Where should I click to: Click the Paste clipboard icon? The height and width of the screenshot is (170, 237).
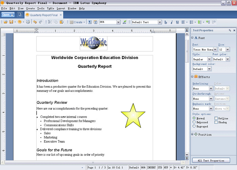point(62,22)
